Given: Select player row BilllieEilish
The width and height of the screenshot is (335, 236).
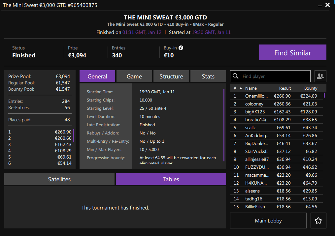Looking at the screenshot, I should (276, 207).
